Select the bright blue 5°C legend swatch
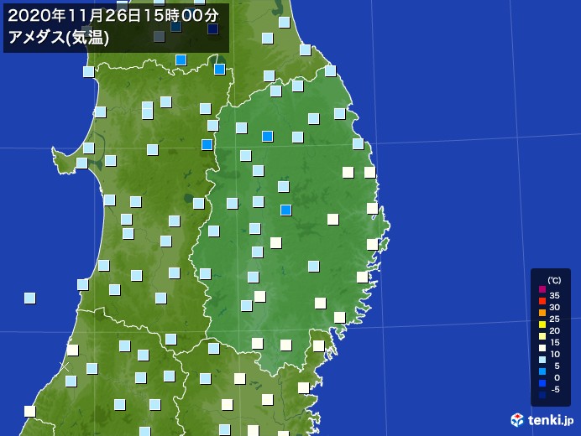The height and width of the screenshot is (436, 581). point(542,371)
